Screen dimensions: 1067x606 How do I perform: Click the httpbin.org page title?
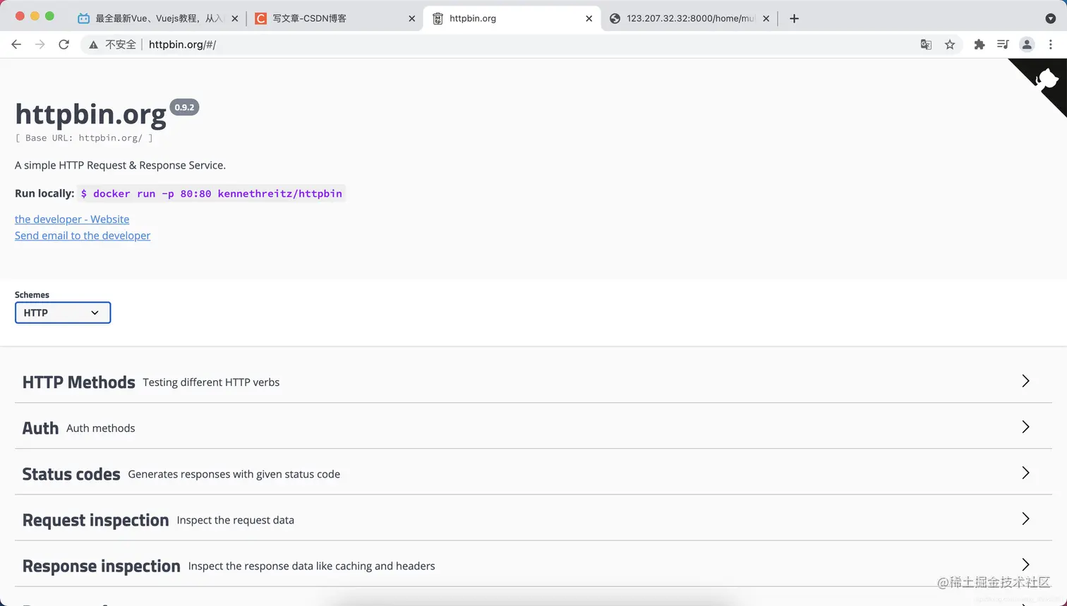click(x=90, y=114)
